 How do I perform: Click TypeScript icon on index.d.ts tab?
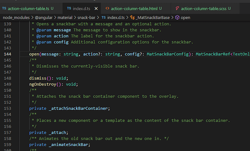pos(69,8)
